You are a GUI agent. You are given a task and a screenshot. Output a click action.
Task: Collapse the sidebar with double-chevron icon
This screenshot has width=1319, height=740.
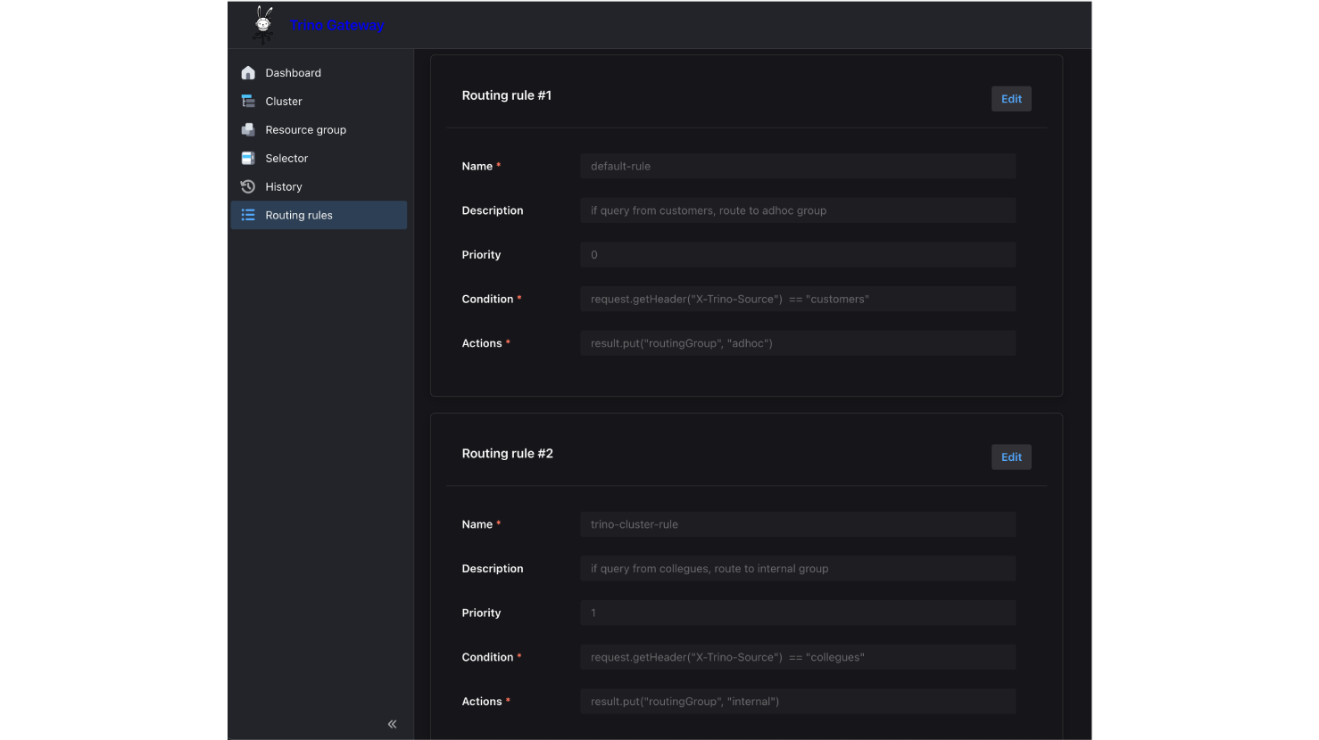392,724
